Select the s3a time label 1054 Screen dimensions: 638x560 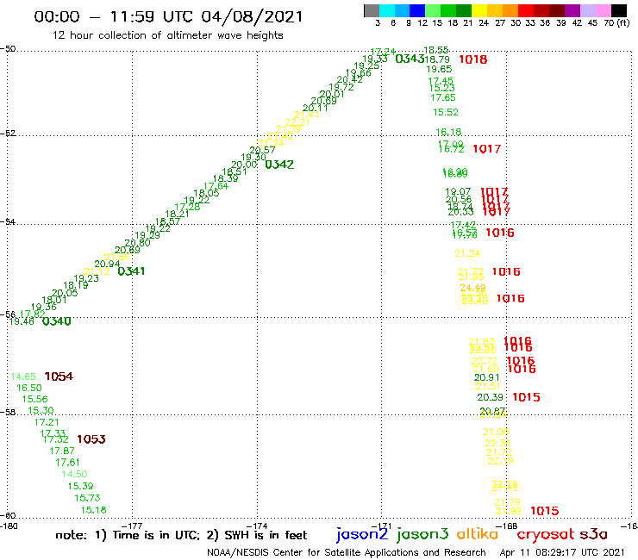(59, 376)
